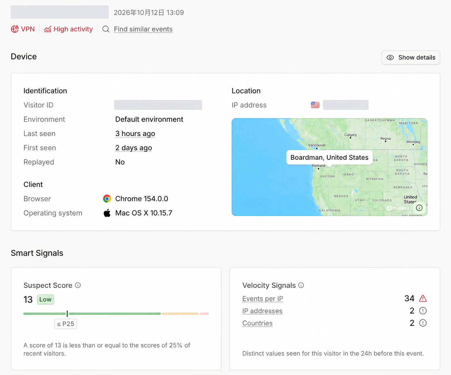The image size is (451, 375).
Task: Click the alert circle beside IP addresses count
Action: [x=423, y=311]
